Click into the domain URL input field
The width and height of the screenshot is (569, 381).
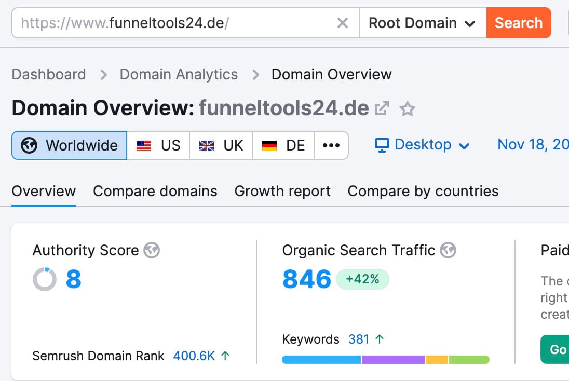point(177,23)
